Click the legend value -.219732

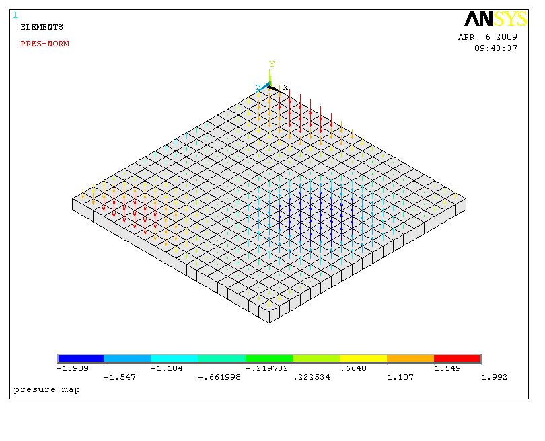pyautogui.click(x=267, y=368)
